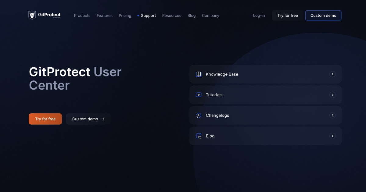Select the Blog card icon

pyautogui.click(x=199, y=136)
